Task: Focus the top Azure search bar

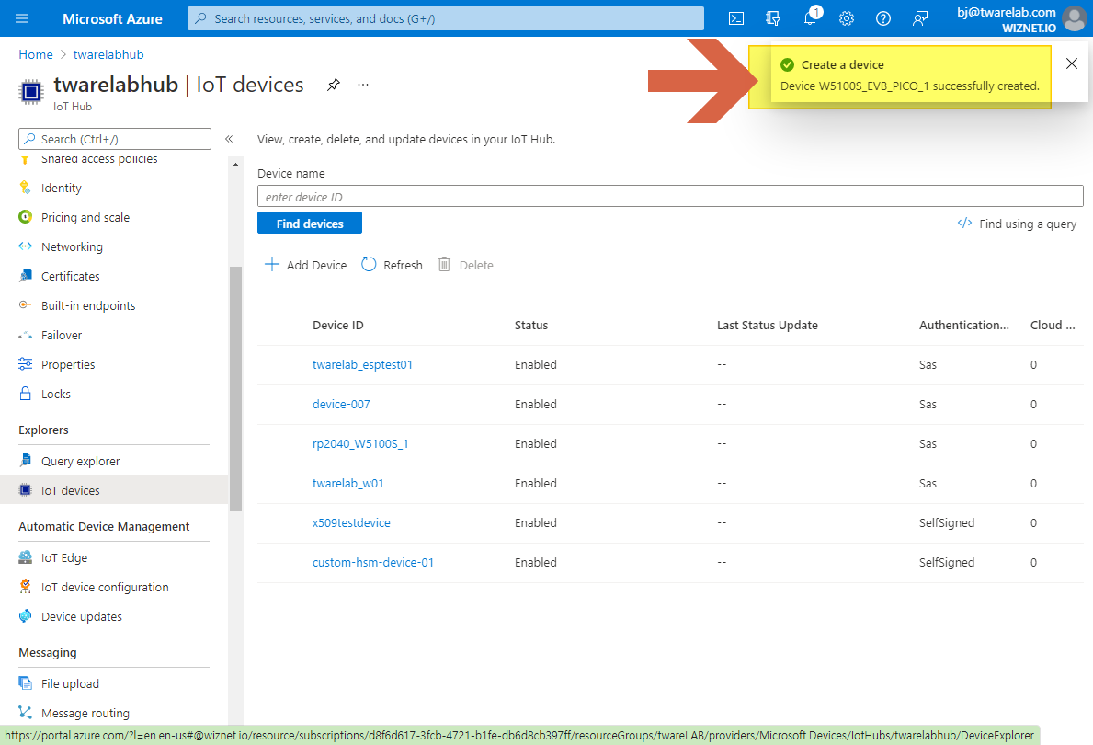Action: coord(446,18)
